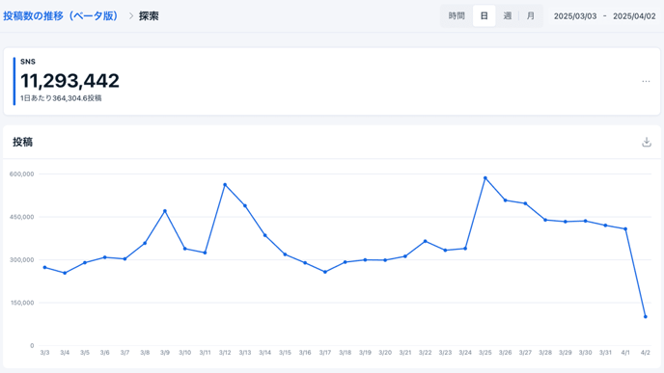
Task: Download the 投稿 chart data
Action: 647,142
